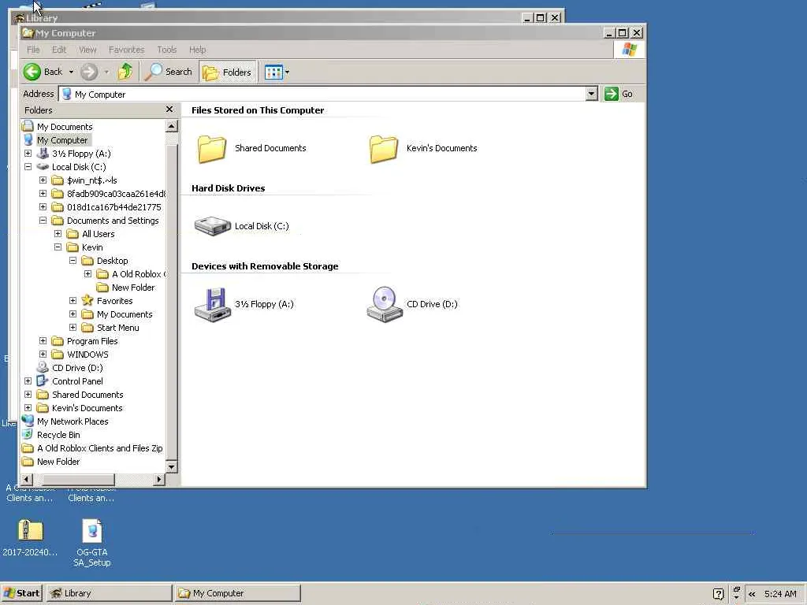Open the Tools menu

[x=167, y=50]
